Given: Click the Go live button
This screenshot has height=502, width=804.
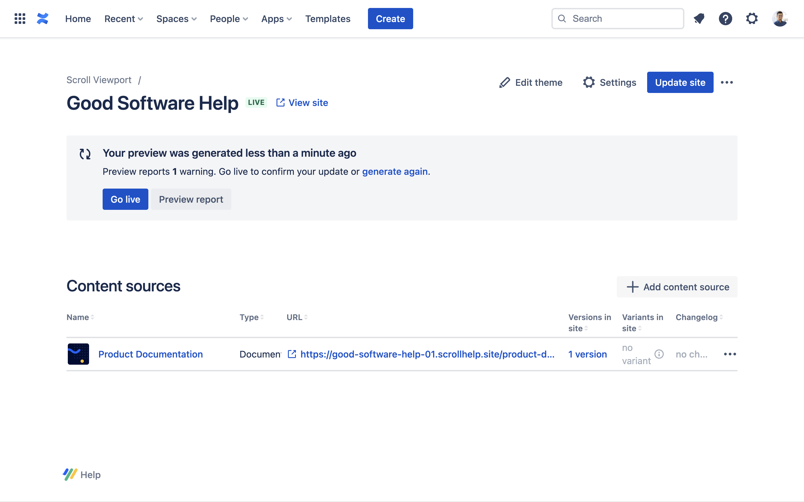Looking at the screenshot, I should tap(125, 199).
